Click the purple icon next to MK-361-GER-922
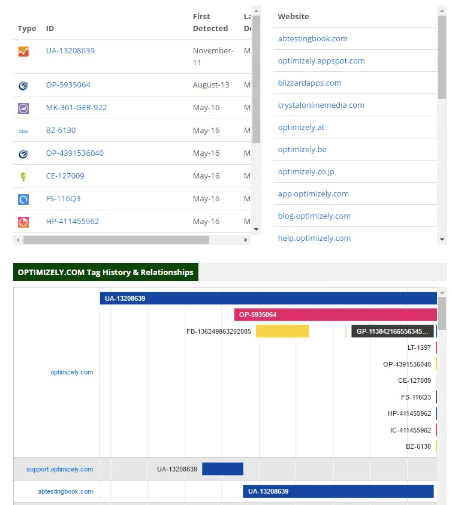 pos(23,108)
